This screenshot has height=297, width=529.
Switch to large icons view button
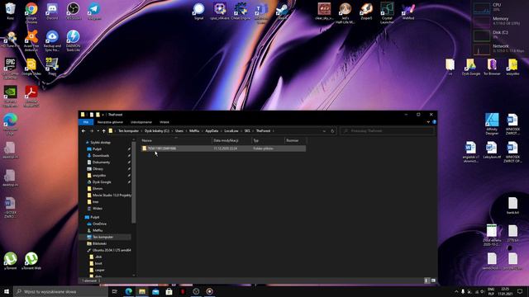433,280
